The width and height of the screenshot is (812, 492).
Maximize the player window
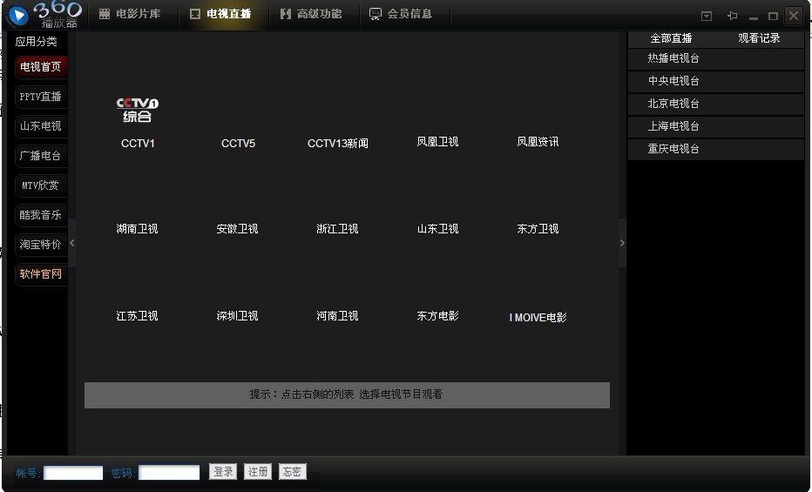(x=773, y=17)
